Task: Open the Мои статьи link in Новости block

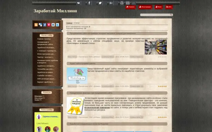Action: (x=39, y=98)
